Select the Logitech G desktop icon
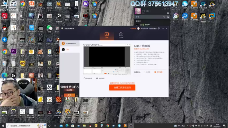228x128 pixels. click(x=13, y=75)
